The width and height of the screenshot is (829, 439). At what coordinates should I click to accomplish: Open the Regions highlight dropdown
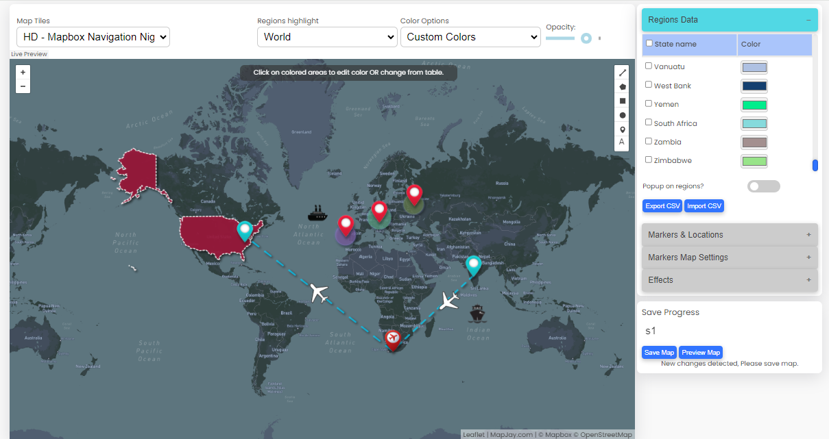327,37
